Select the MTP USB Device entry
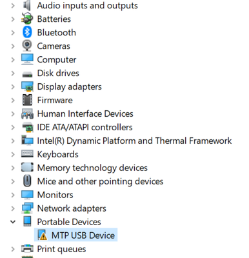 tap(76, 235)
